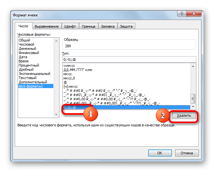Select the _-* # ##0 ₽_- format code
Screen dimensions: 214x172
point(127,91)
